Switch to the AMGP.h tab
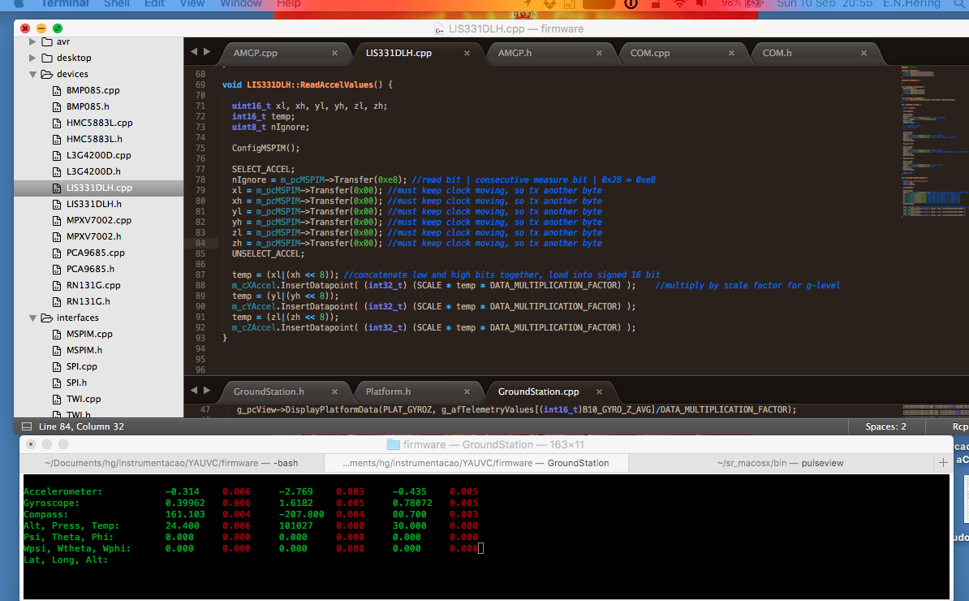Viewport: 969px width, 601px height. [x=515, y=53]
